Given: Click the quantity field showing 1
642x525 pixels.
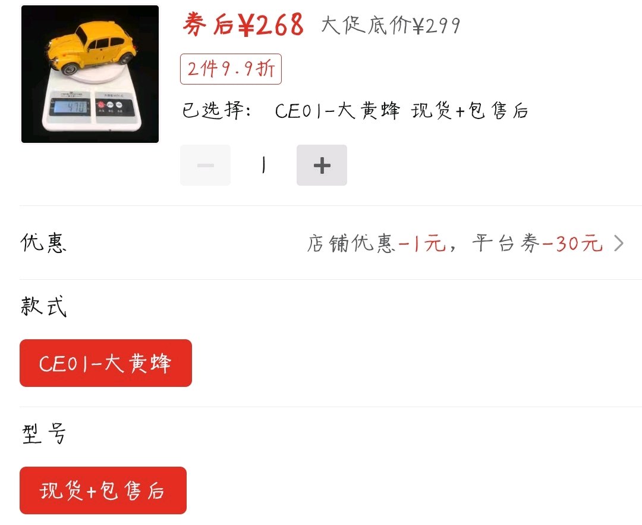Looking at the screenshot, I should click(x=264, y=165).
